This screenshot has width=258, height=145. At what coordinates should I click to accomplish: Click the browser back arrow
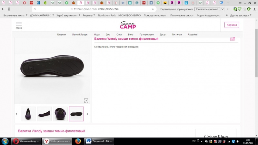pos(3,9)
